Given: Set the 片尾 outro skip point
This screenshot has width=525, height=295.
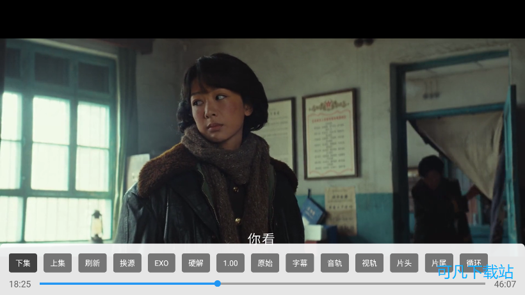Looking at the screenshot, I should 439,263.
